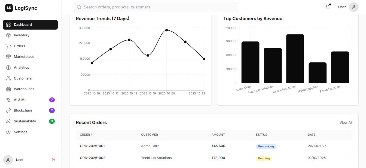The height and width of the screenshot is (168, 366).
Task: Open notifications bell icon
Action: point(328,7)
